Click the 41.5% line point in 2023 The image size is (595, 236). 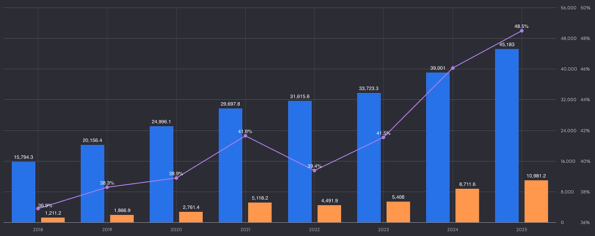(x=383, y=137)
